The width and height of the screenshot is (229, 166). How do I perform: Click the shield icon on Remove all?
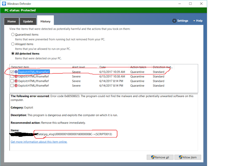click(153, 157)
